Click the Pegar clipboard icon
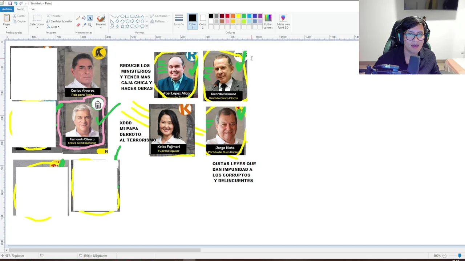This screenshot has width=465, height=261. (7, 18)
